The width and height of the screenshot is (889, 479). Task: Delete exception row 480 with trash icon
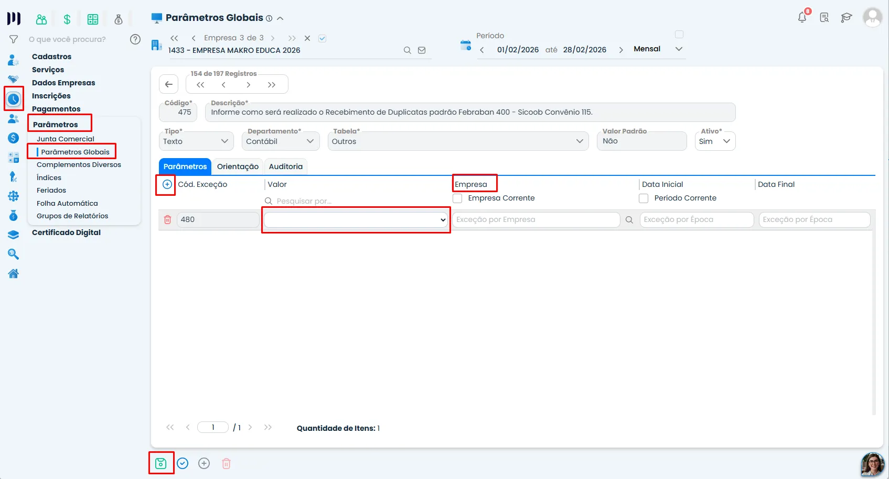(x=168, y=220)
